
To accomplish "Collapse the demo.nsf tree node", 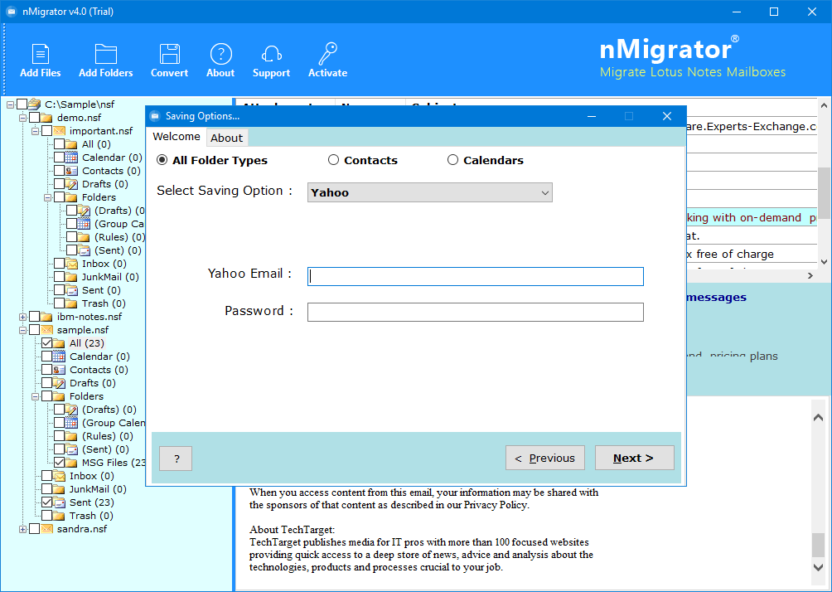I will click(23, 118).
